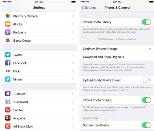
Task: Select Download and Keep Originals option
Action: (117, 57)
